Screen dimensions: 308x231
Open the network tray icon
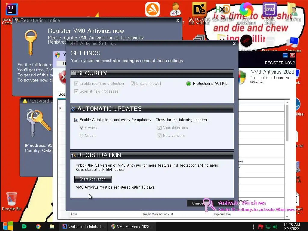point(268,227)
